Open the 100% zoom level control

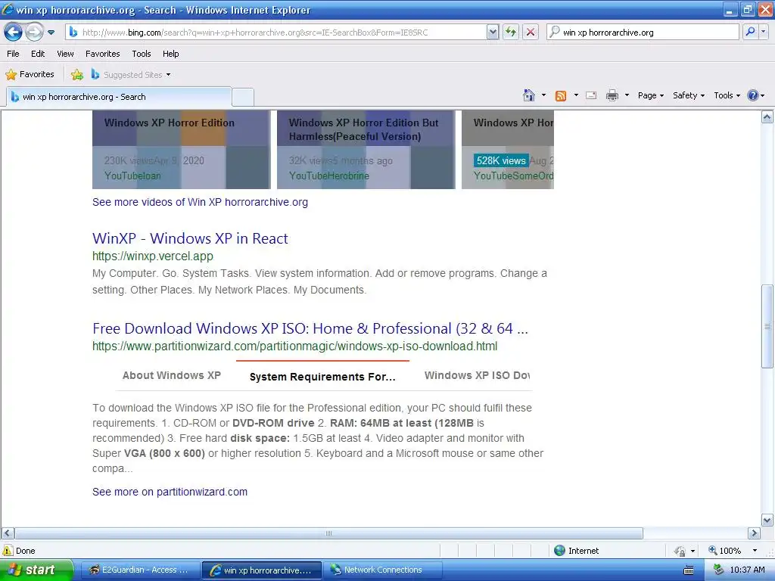point(733,551)
